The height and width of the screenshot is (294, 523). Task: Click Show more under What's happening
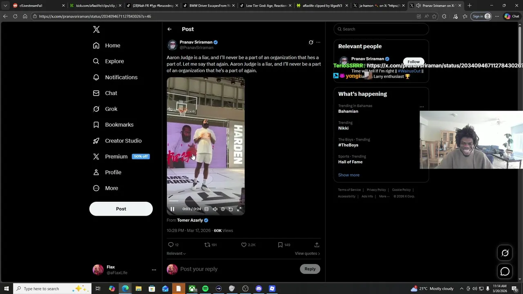(x=349, y=175)
